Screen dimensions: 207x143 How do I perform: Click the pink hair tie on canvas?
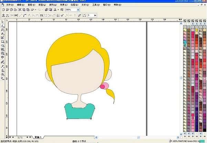click(x=105, y=85)
